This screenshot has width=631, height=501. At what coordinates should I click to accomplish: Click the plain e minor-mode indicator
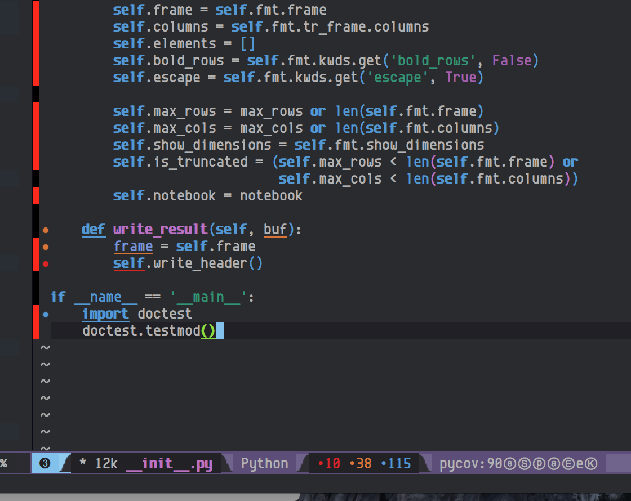click(580, 464)
